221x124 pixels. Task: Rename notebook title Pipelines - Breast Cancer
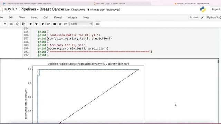[x=42, y=9]
